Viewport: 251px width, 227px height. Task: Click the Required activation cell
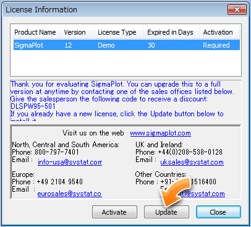click(216, 45)
